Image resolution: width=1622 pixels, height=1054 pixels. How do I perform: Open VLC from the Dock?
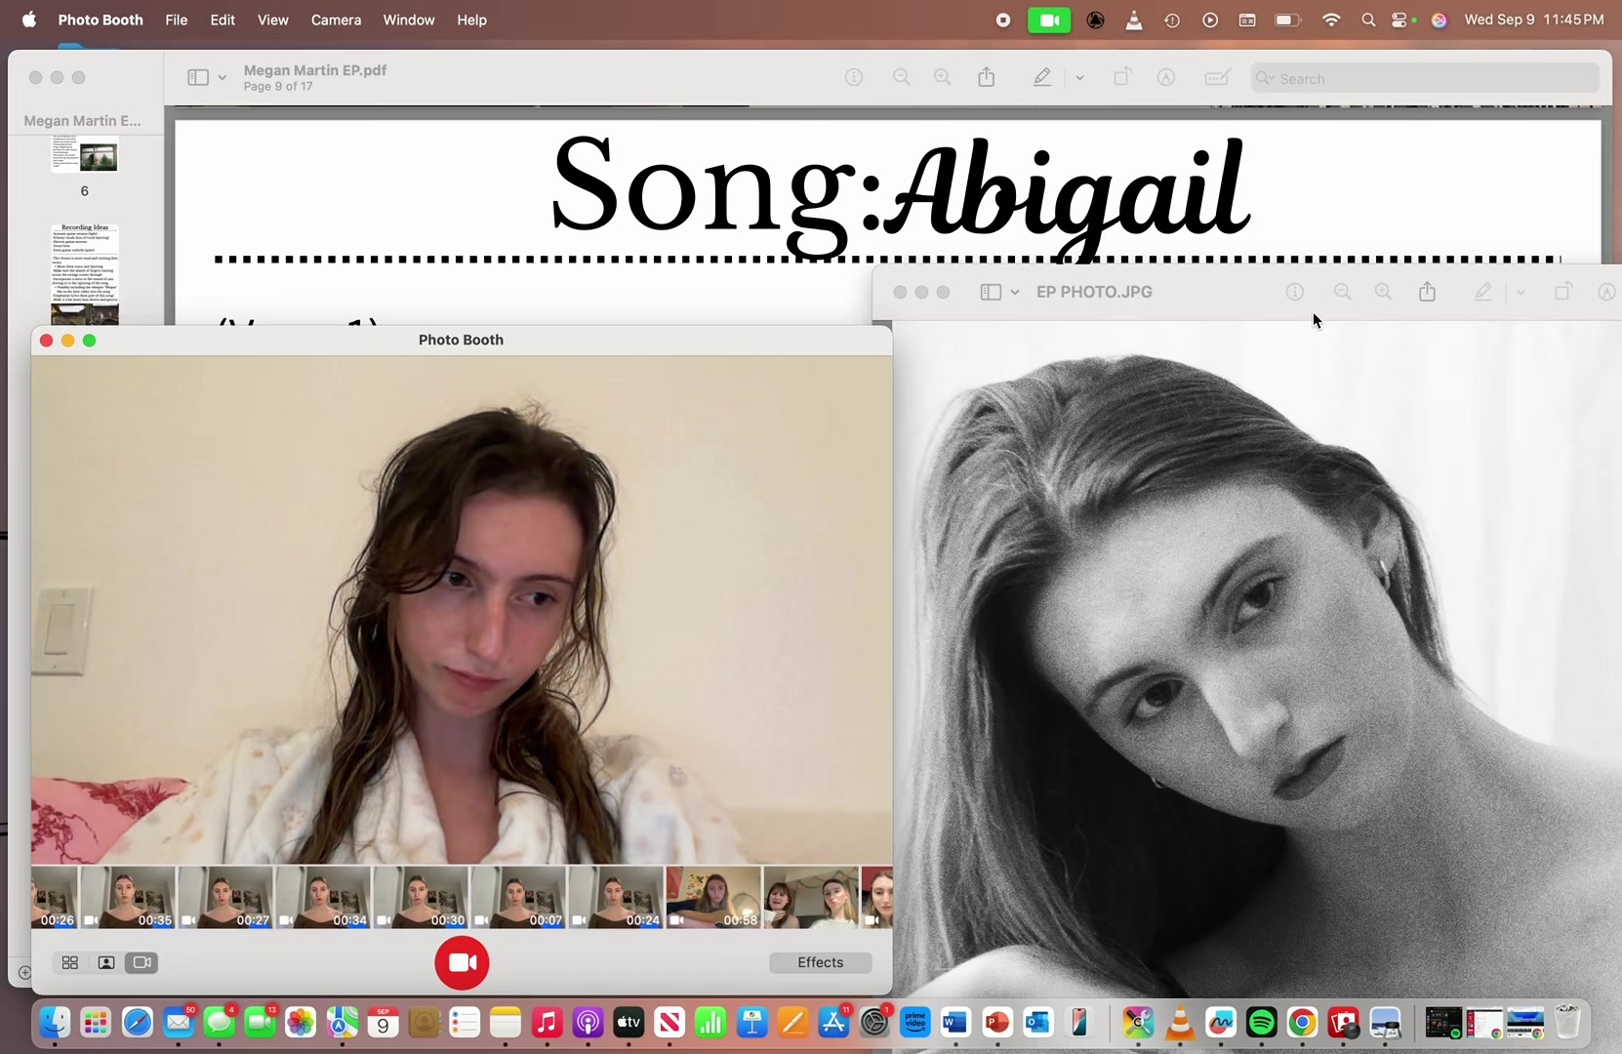[1180, 1022]
